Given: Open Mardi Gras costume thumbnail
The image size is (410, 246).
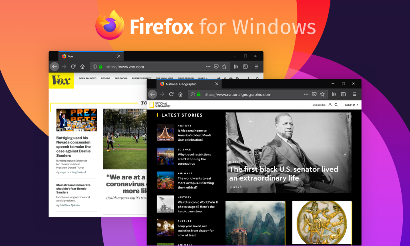Looking at the screenshot, I should (x=165, y=133).
